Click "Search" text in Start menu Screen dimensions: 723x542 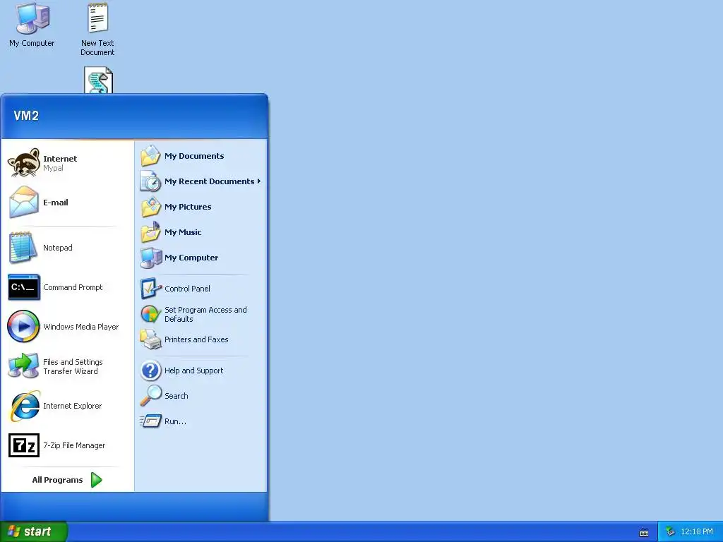tap(176, 396)
